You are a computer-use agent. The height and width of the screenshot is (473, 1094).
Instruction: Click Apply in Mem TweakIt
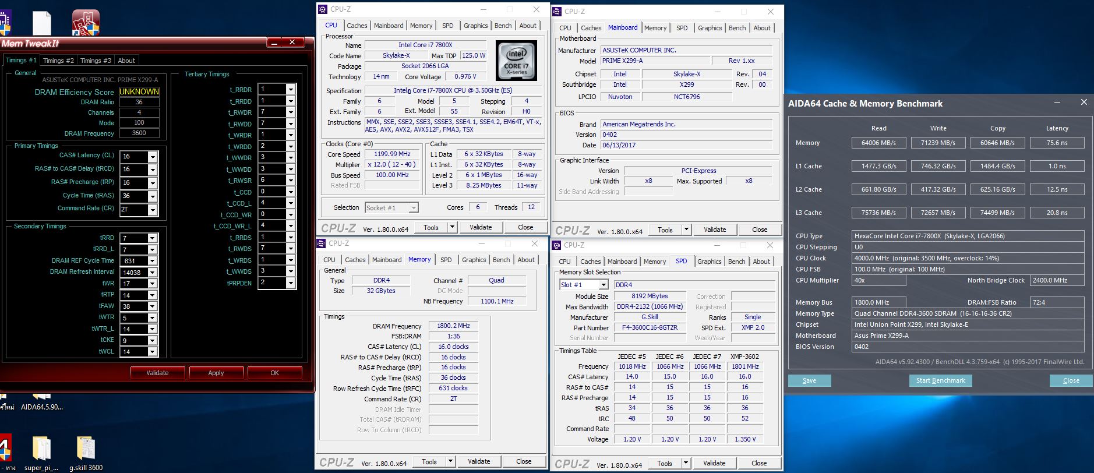pos(216,373)
